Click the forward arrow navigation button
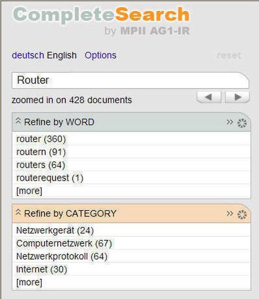This screenshot has width=259, height=299. (x=237, y=97)
